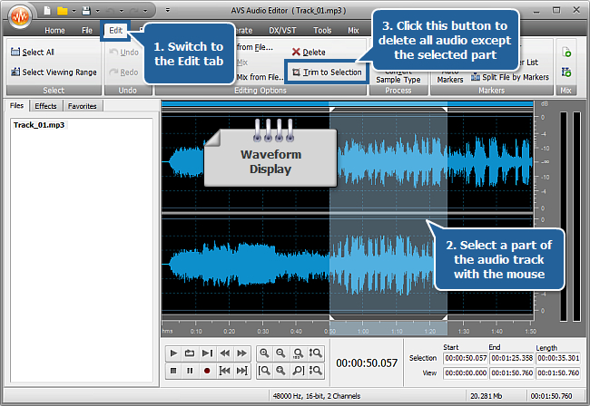This screenshot has width=590, height=406.
Task: Stop playback with the Stop button
Action: pos(173,371)
